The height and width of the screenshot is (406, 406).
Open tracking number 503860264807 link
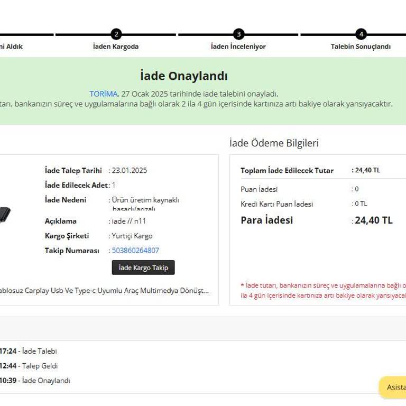coord(135,251)
